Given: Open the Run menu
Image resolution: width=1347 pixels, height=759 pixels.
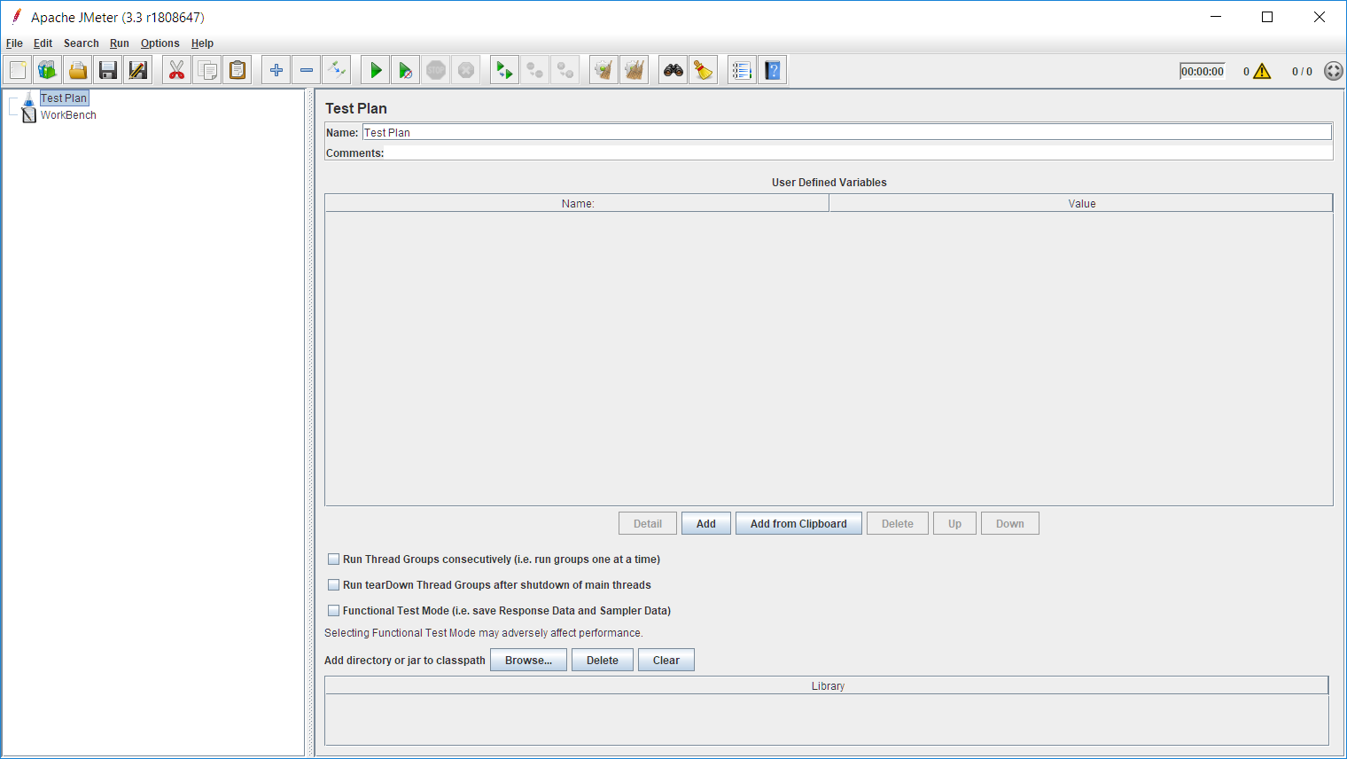Looking at the screenshot, I should pos(120,43).
